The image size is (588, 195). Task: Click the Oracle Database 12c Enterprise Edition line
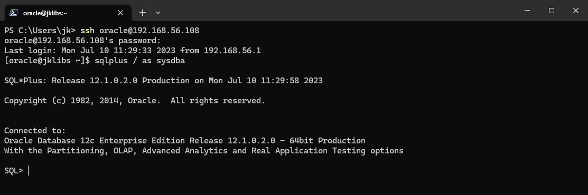tap(185, 141)
